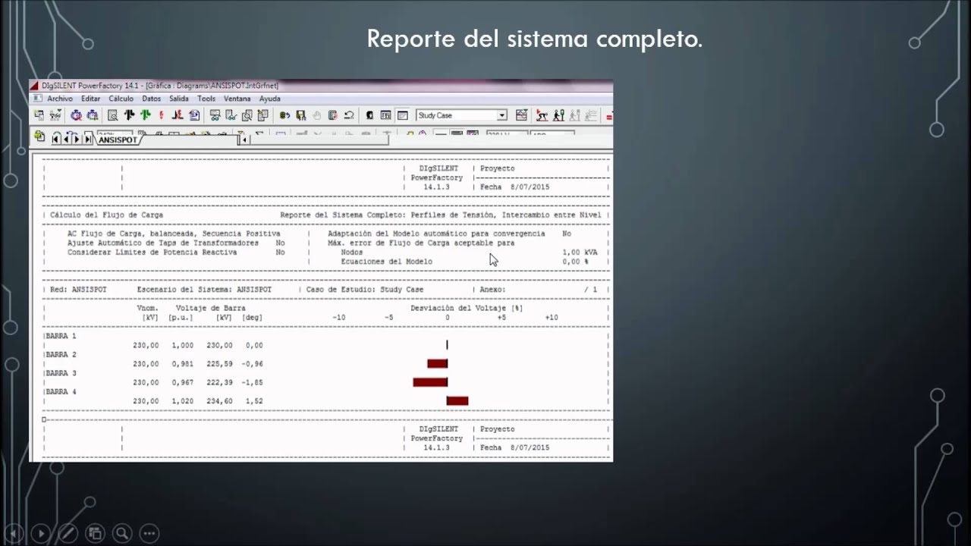Open the Datos menu

point(151,99)
